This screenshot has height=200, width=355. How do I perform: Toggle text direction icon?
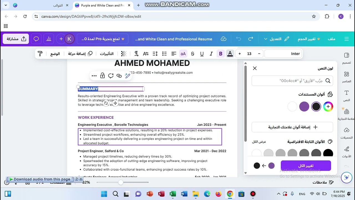point(136,54)
